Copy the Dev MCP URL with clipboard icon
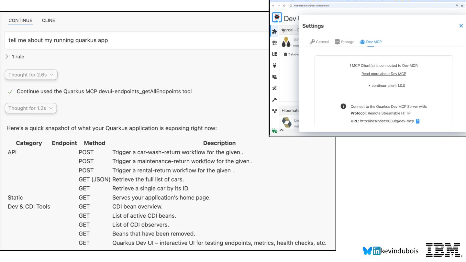The image size is (466, 262). point(417,121)
